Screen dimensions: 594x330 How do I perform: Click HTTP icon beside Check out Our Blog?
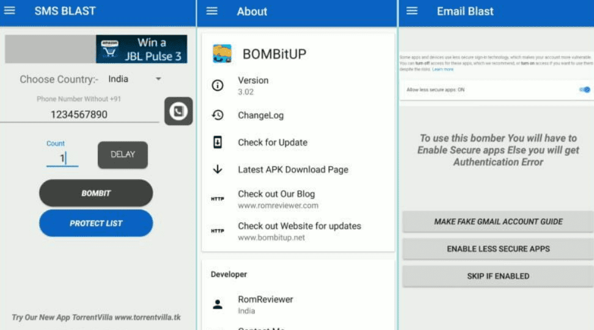point(218,199)
